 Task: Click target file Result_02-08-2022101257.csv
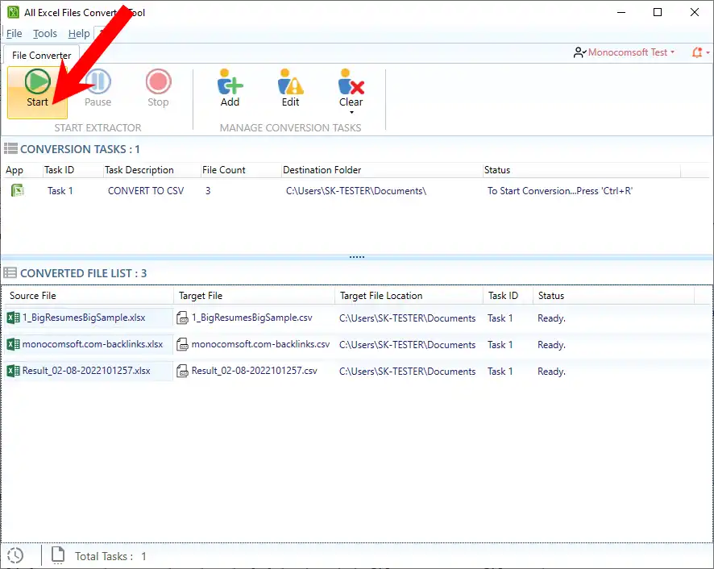coord(254,371)
